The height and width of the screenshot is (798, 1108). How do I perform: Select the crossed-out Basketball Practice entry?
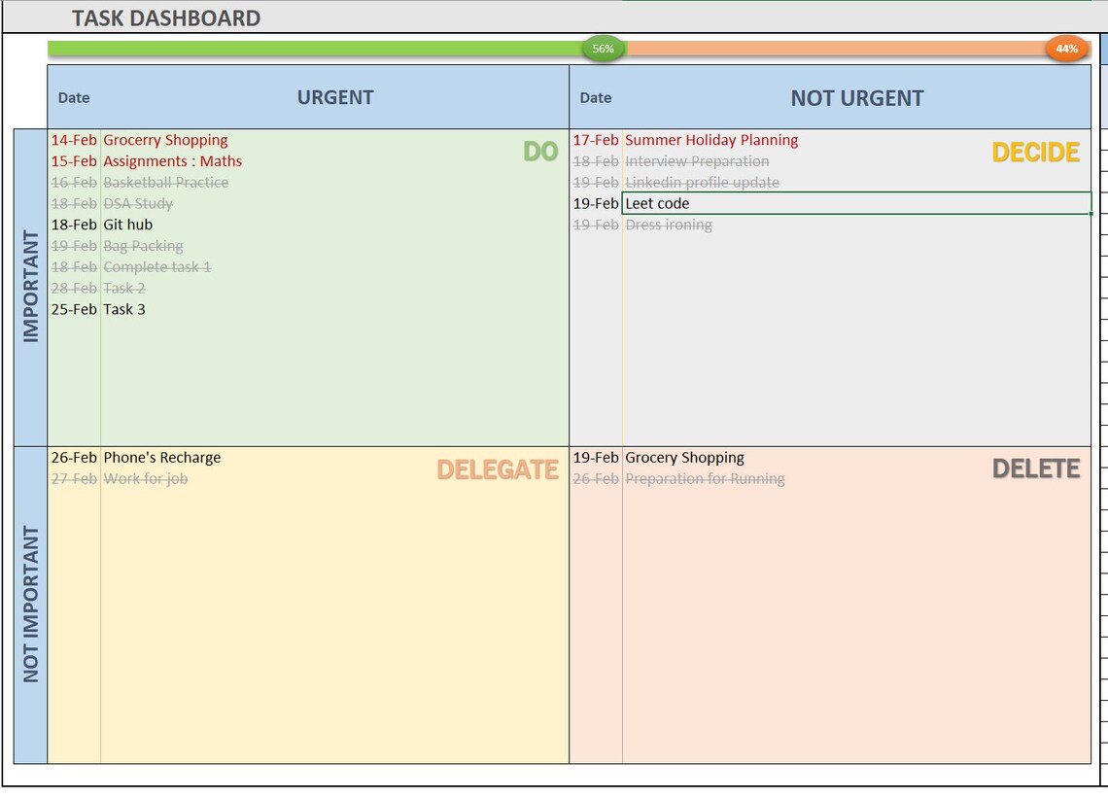(166, 182)
